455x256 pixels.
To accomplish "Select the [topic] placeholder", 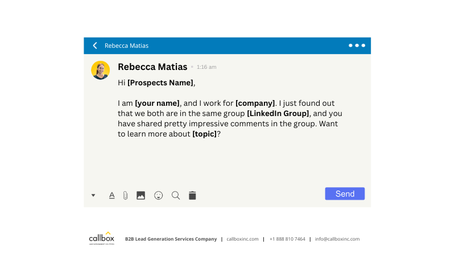I will (205, 134).
